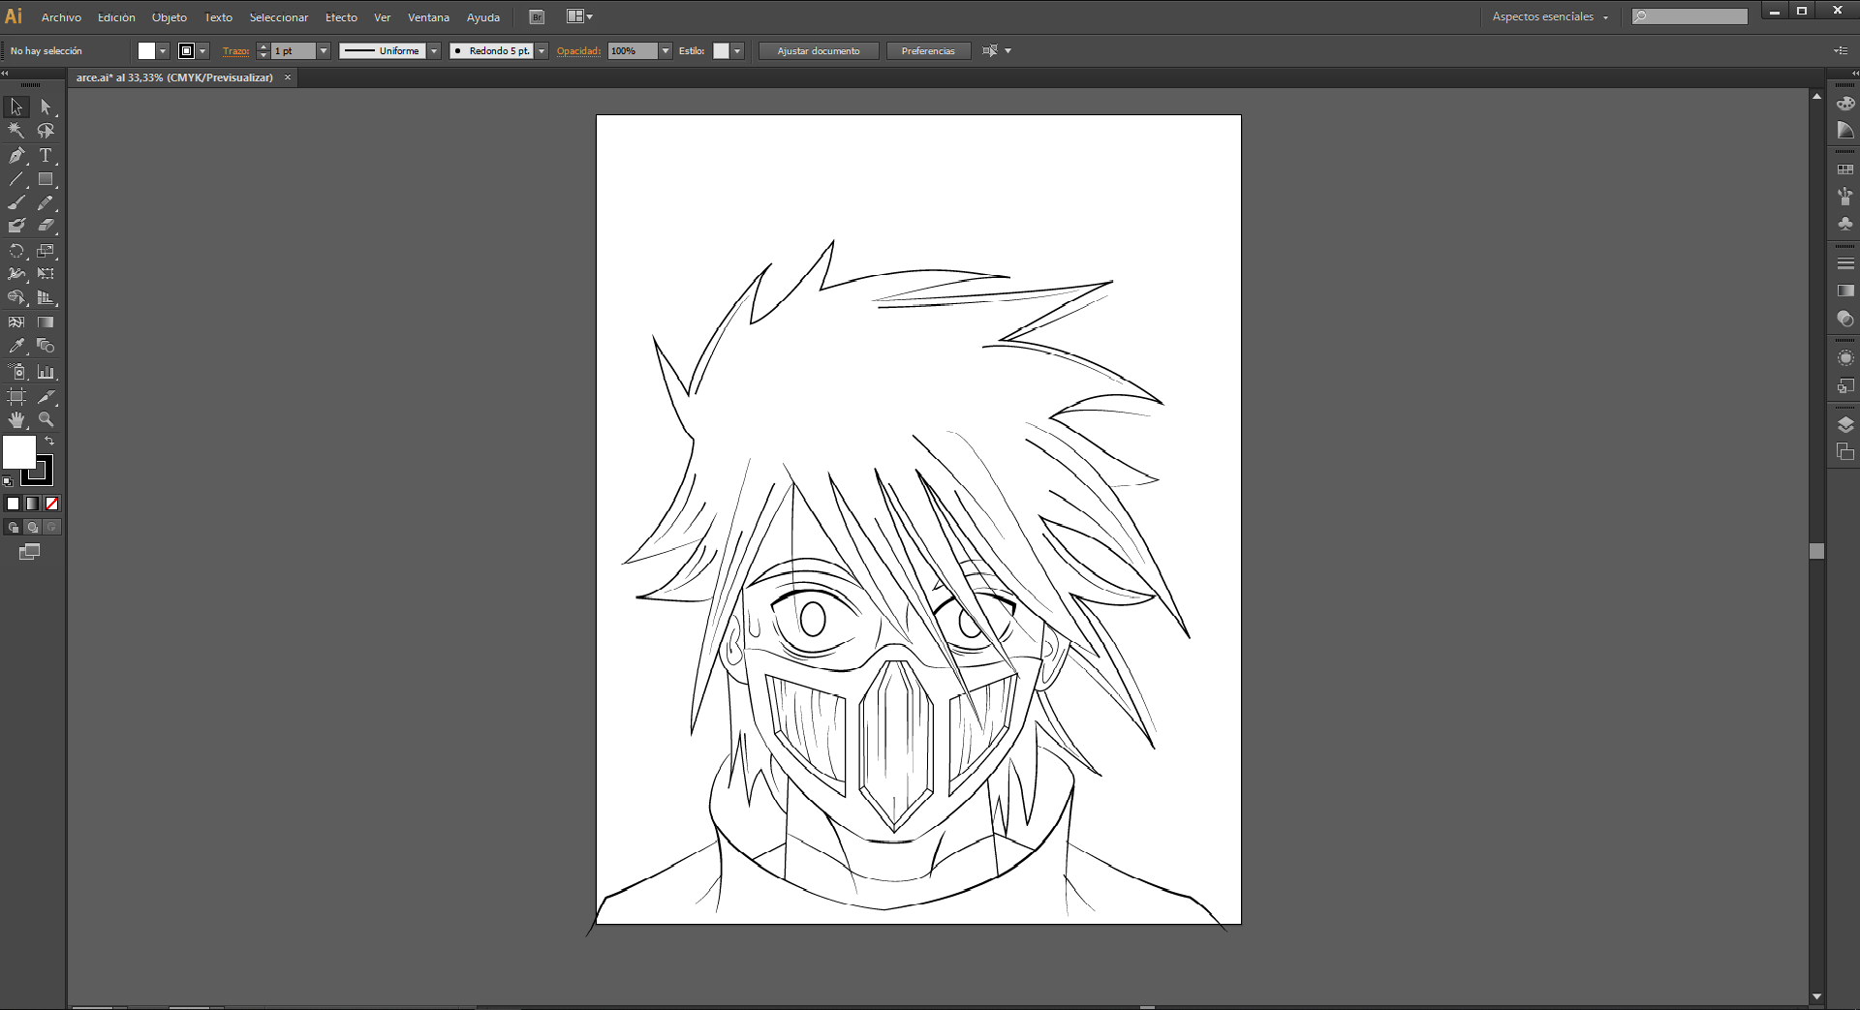The width and height of the screenshot is (1860, 1010).
Task: Open the Layers panel icon
Action: click(x=1844, y=425)
